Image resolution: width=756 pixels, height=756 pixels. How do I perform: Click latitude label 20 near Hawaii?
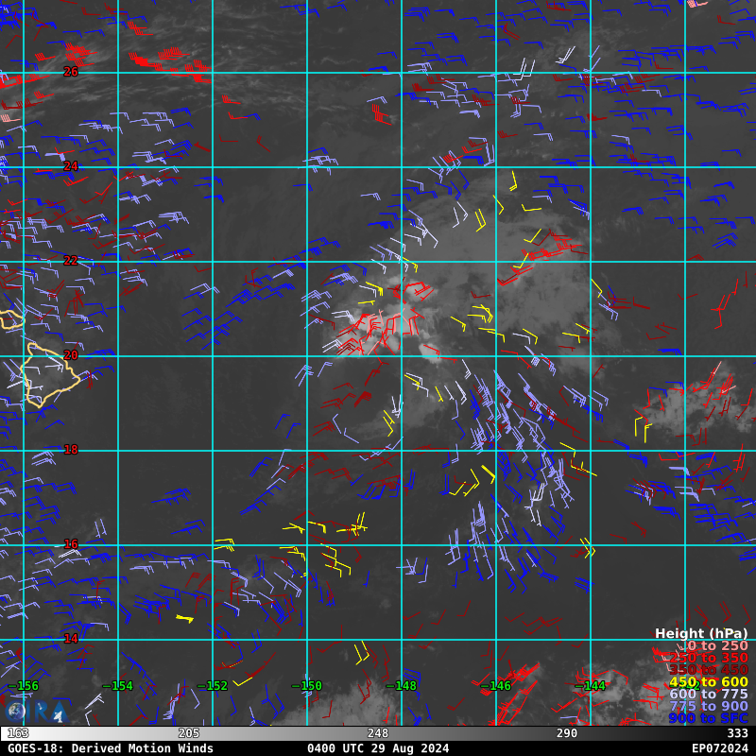(71, 355)
